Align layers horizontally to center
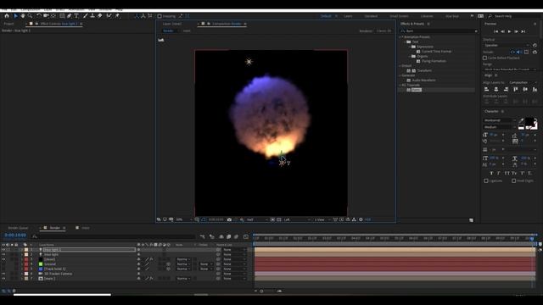 [495, 89]
